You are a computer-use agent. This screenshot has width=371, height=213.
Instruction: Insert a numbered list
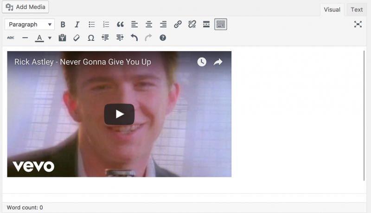(x=106, y=25)
